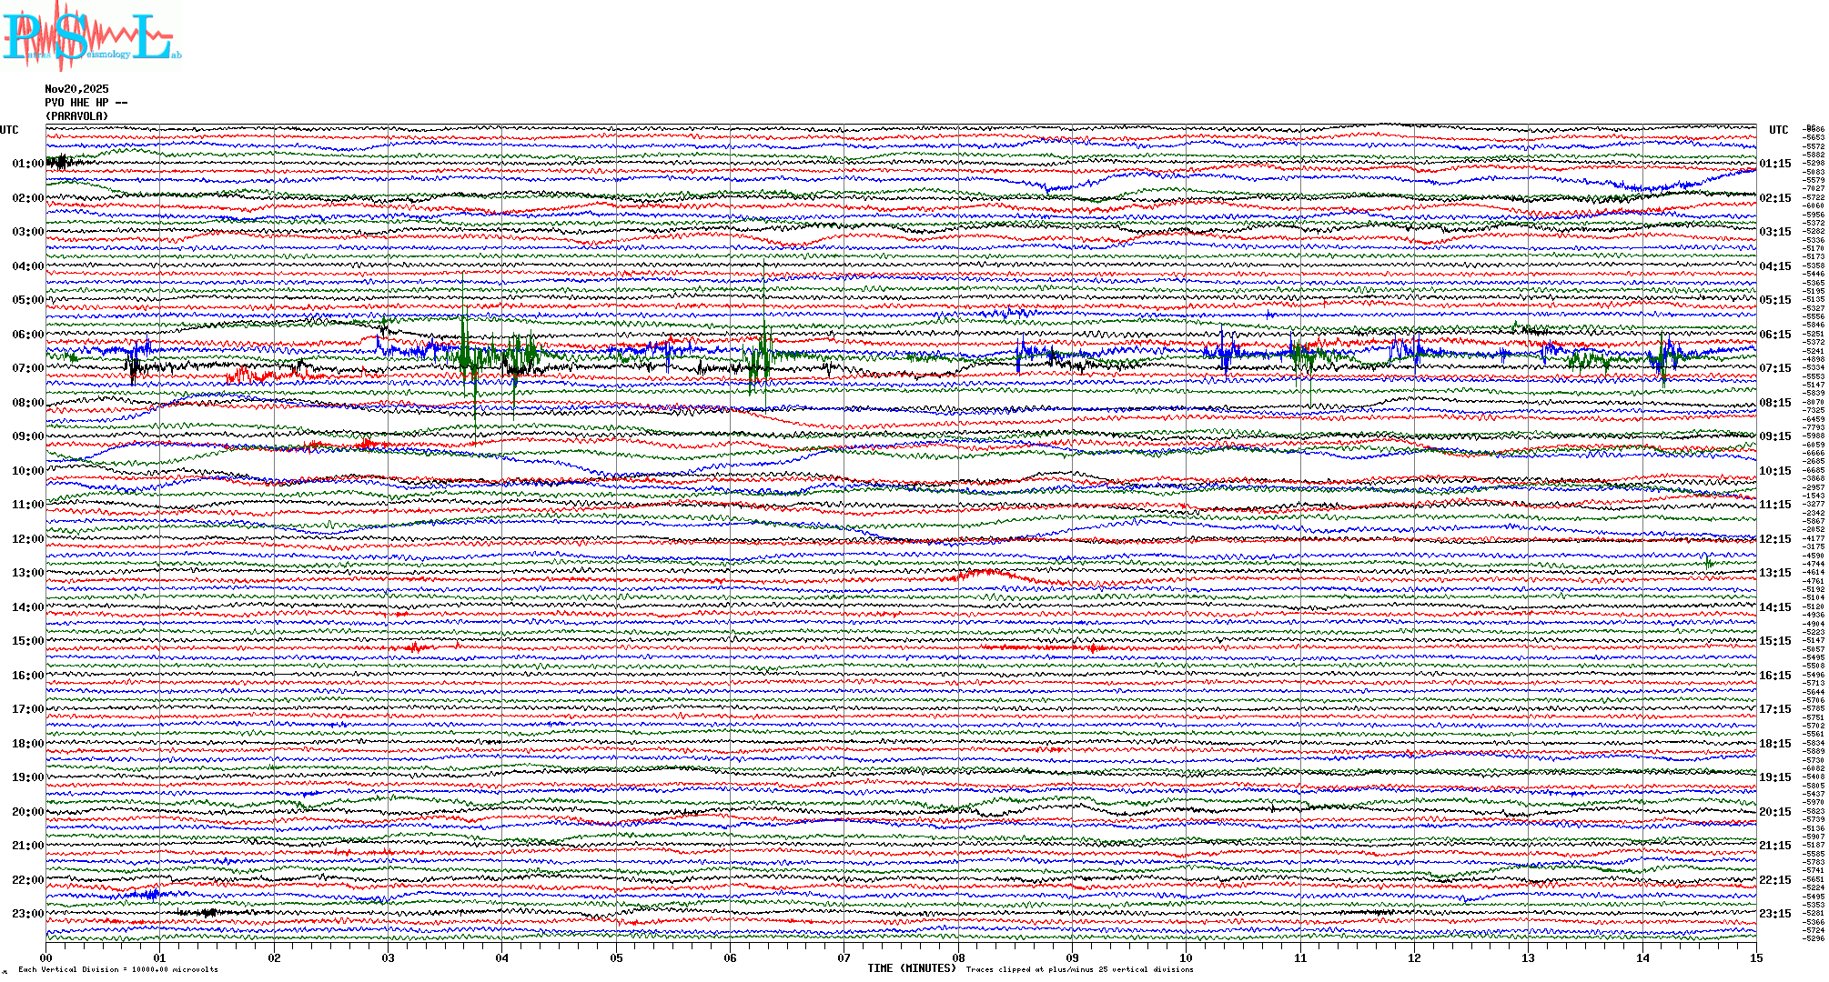Screen dimensions: 1829x982
Task: Click the 19:15 time label on right
Action: [1774, 777]
